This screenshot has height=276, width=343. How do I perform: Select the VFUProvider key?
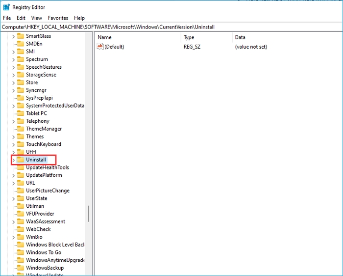click(x=40, y=214)
